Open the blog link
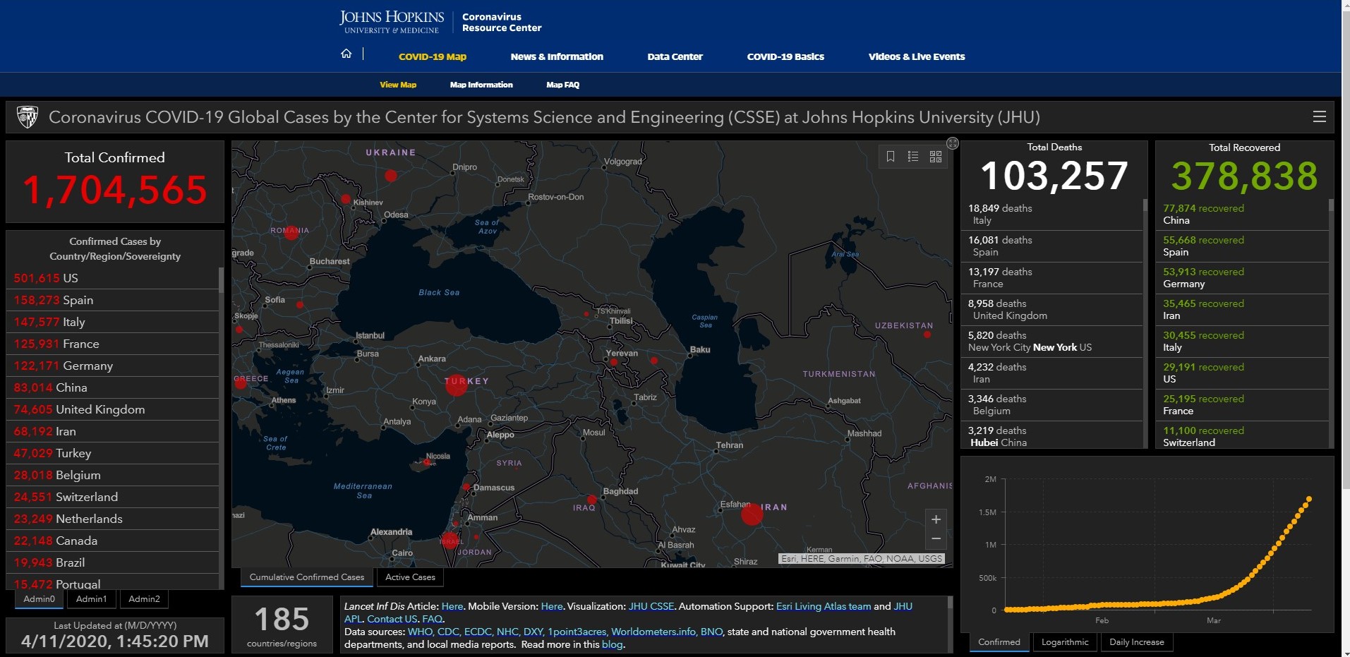Image resolution: width=1350 pixels, height=657 pixels. pyautogui.click(x=612, y=644)
